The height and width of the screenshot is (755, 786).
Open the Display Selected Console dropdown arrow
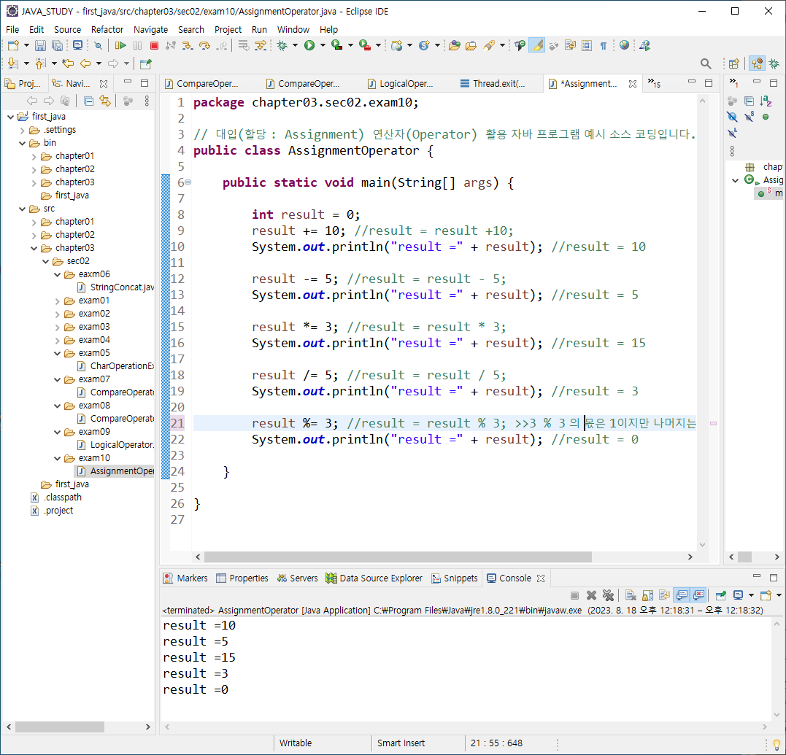[751, 595]
